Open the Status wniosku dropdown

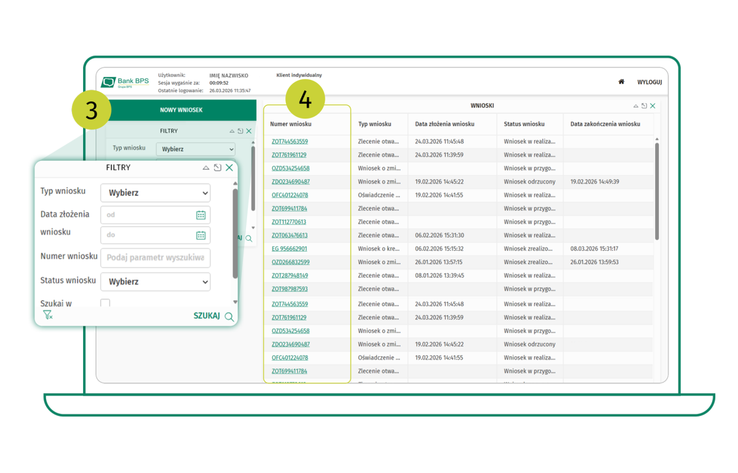pyautogui.click(x=155, y=282)
